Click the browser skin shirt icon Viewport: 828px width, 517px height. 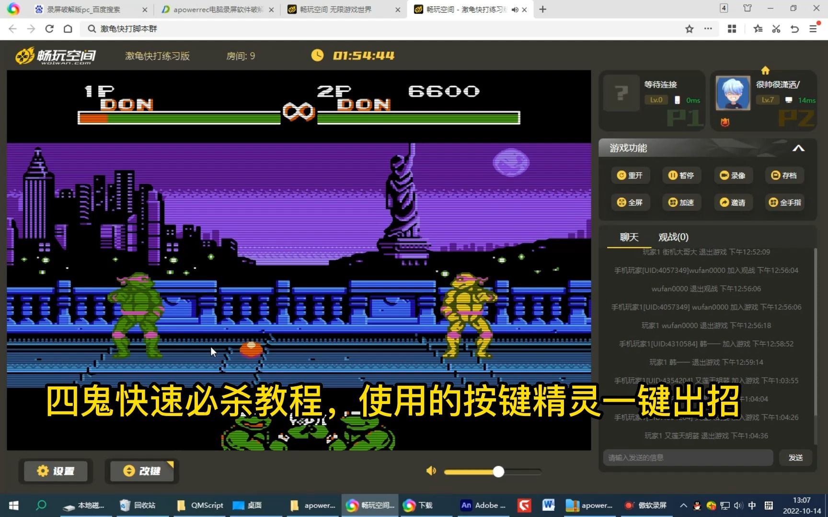(x=747, y=8)
